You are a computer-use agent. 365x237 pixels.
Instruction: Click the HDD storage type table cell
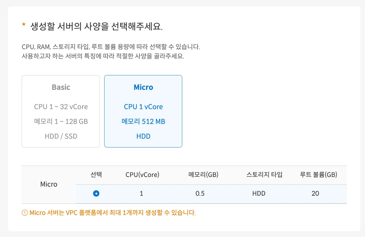259,194
